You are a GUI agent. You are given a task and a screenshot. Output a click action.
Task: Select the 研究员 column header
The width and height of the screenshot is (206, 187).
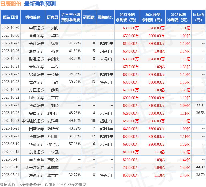pos(52,17)
